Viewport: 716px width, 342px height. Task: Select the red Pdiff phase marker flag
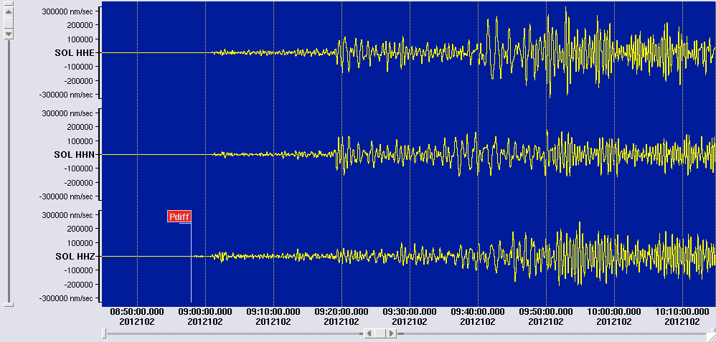179,217
